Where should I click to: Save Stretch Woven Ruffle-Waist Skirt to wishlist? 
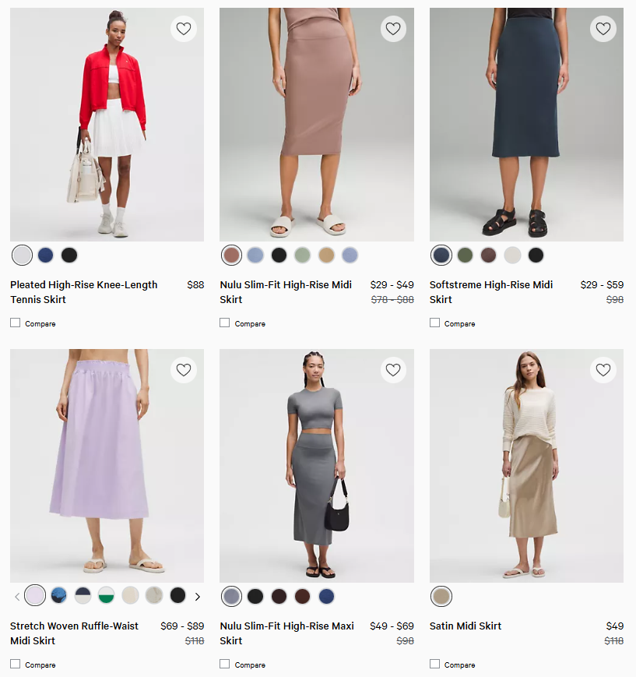[184, 370]
